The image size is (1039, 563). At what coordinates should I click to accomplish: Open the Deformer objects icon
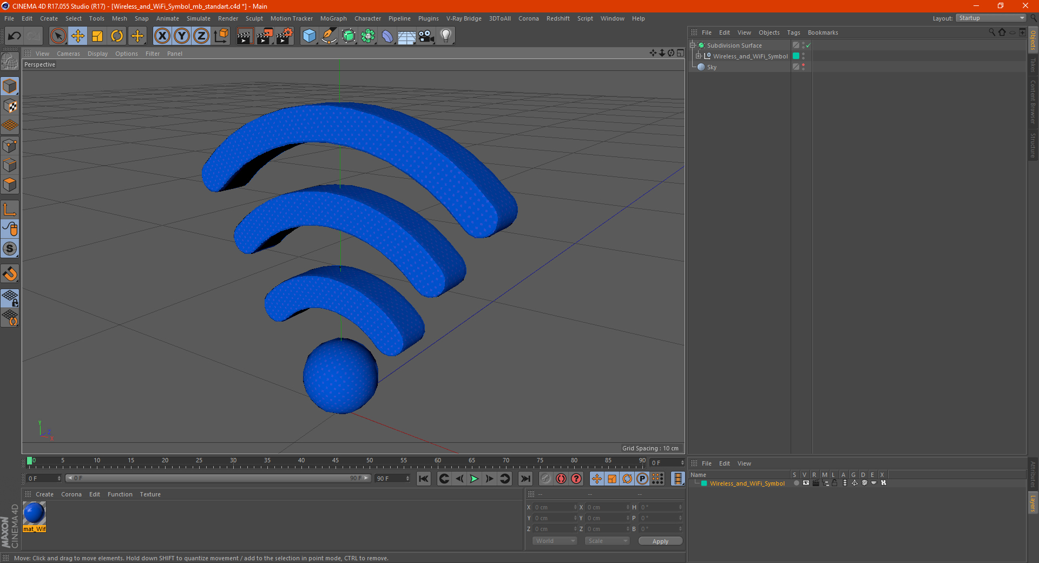387,36
